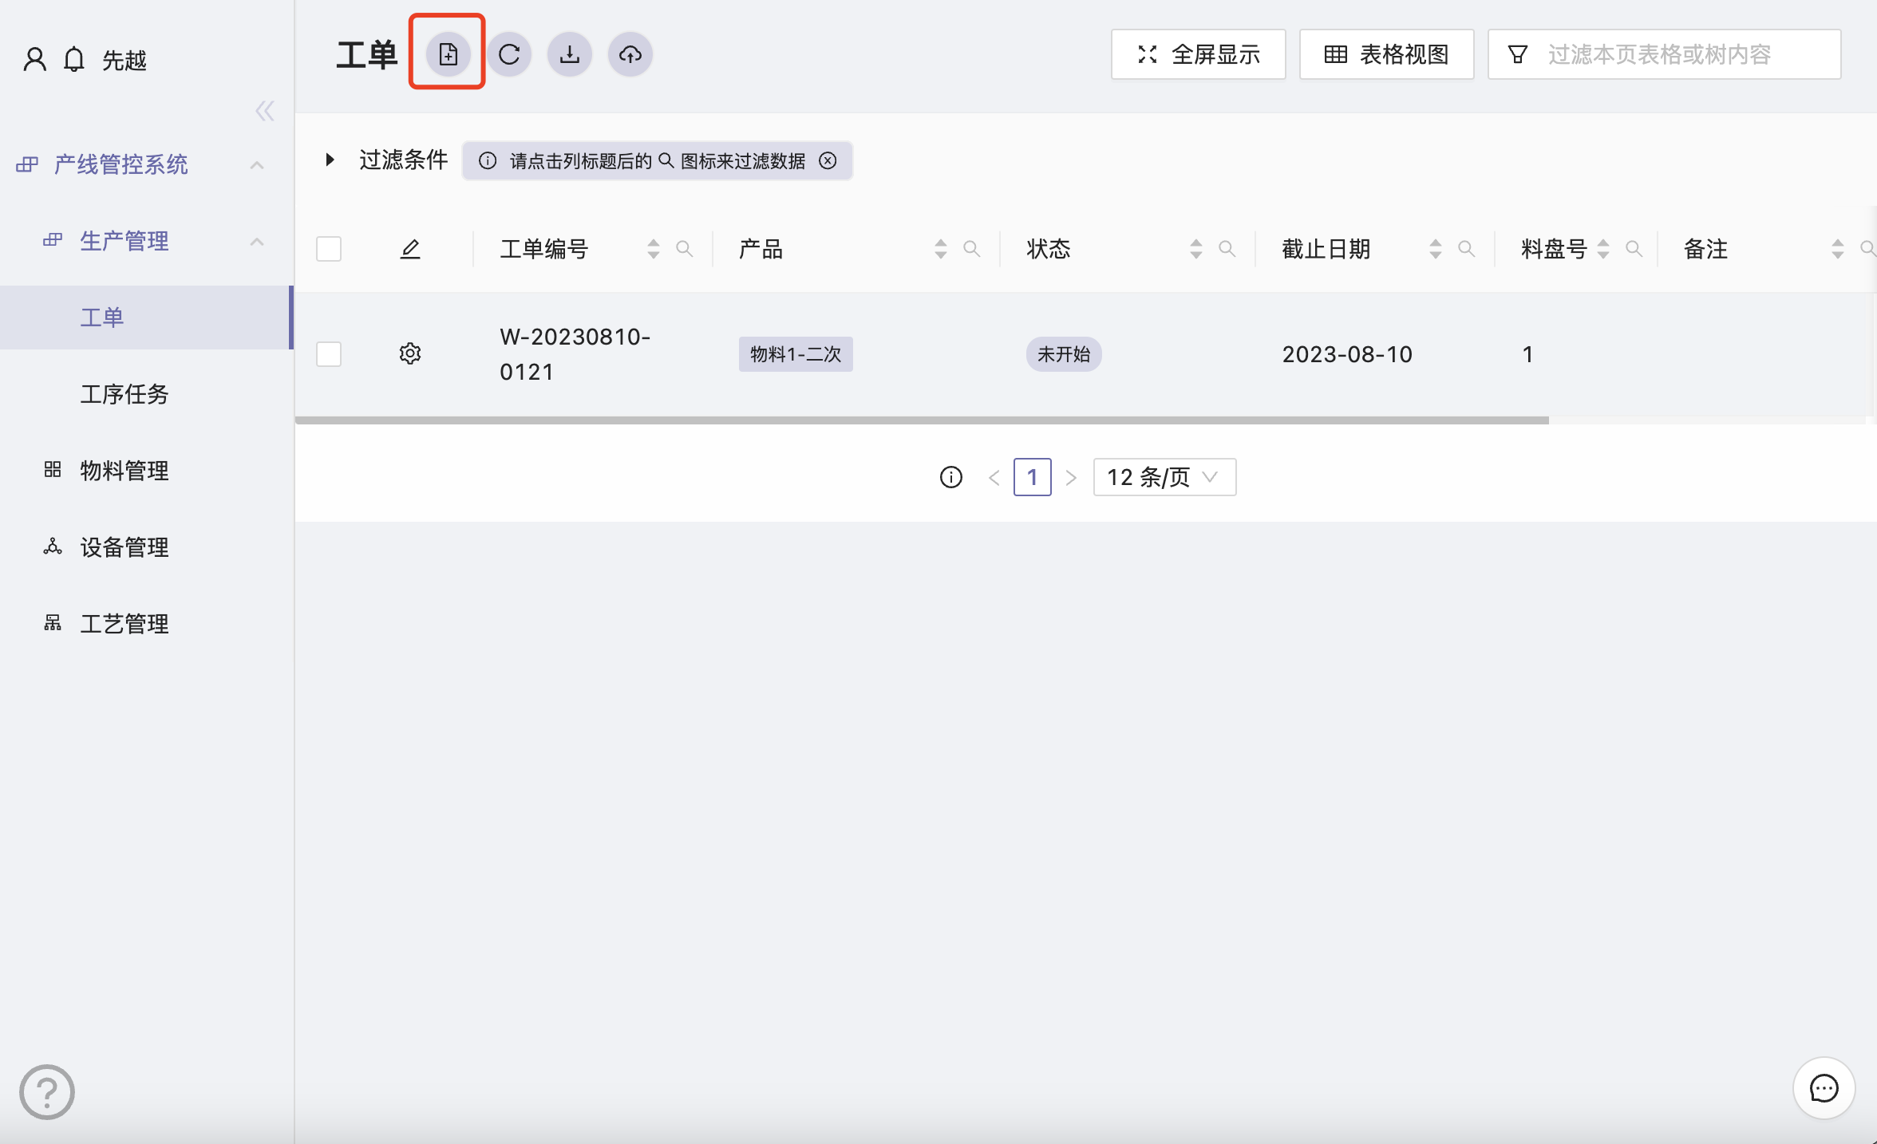Close the filter hint tag

click(828, 160)
